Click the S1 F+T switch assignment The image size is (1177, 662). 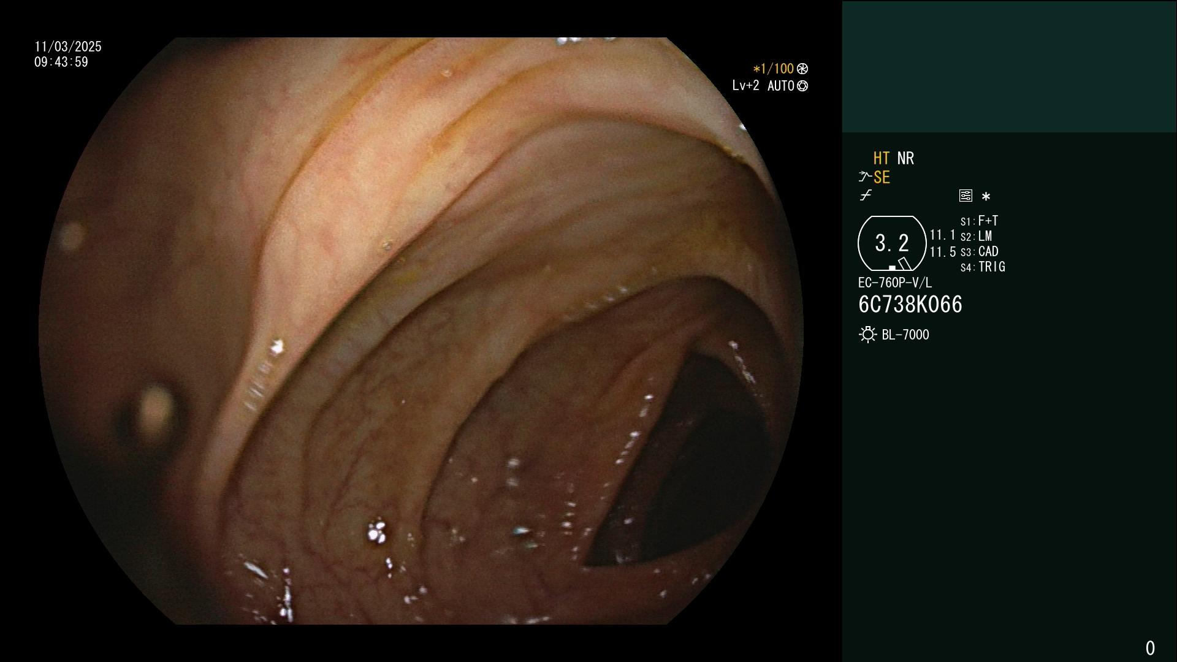point(980,221)
